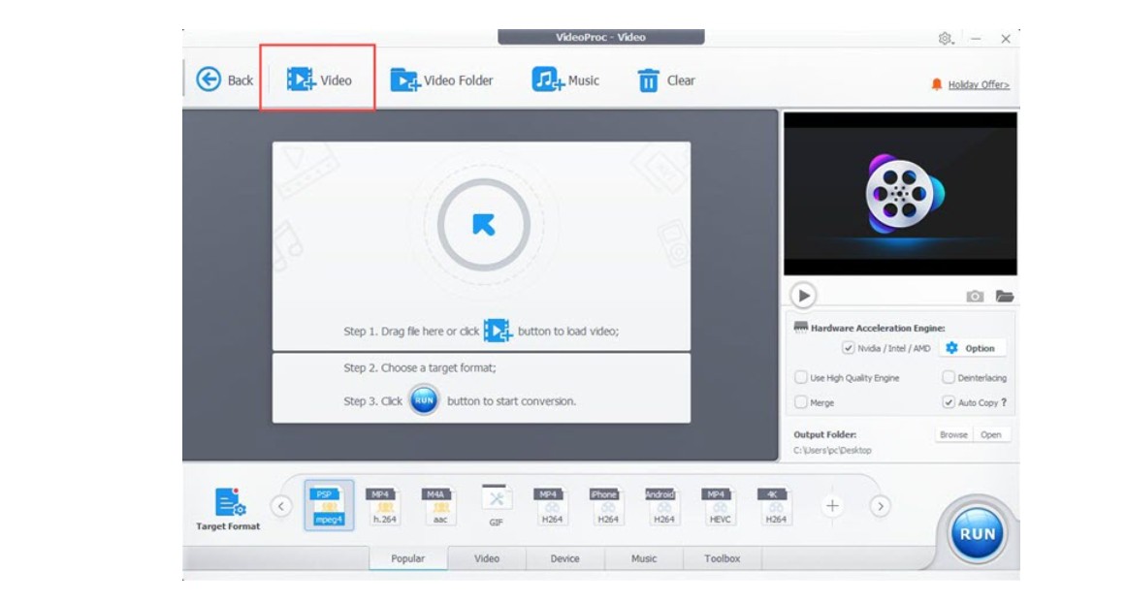Screen dimensions: 1126x603
Task: Click the output path C:\Users\pc\Desktop
Action: pos(832,451)
